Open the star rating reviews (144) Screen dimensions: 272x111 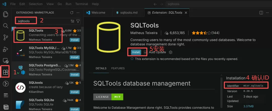(206, 33)
